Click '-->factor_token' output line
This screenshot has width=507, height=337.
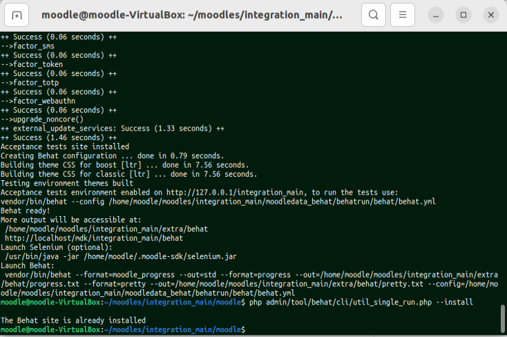click(x=32, y=65)
